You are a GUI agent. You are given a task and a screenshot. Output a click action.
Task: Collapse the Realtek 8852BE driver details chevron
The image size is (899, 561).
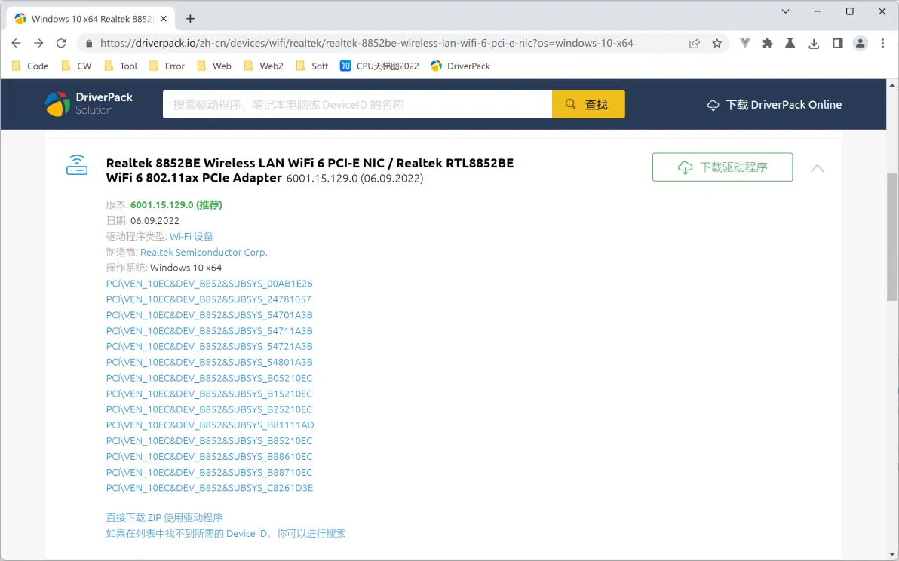(817, 168)
